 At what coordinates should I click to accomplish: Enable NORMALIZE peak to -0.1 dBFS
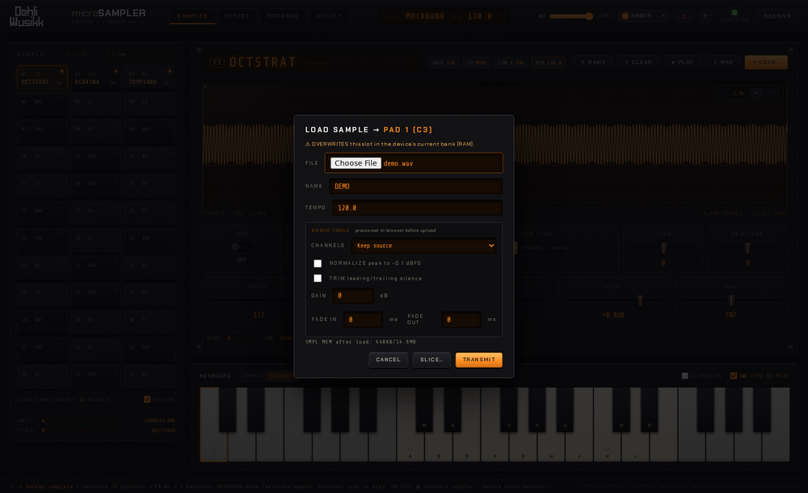pyautogui.click(x=318, y=263)
